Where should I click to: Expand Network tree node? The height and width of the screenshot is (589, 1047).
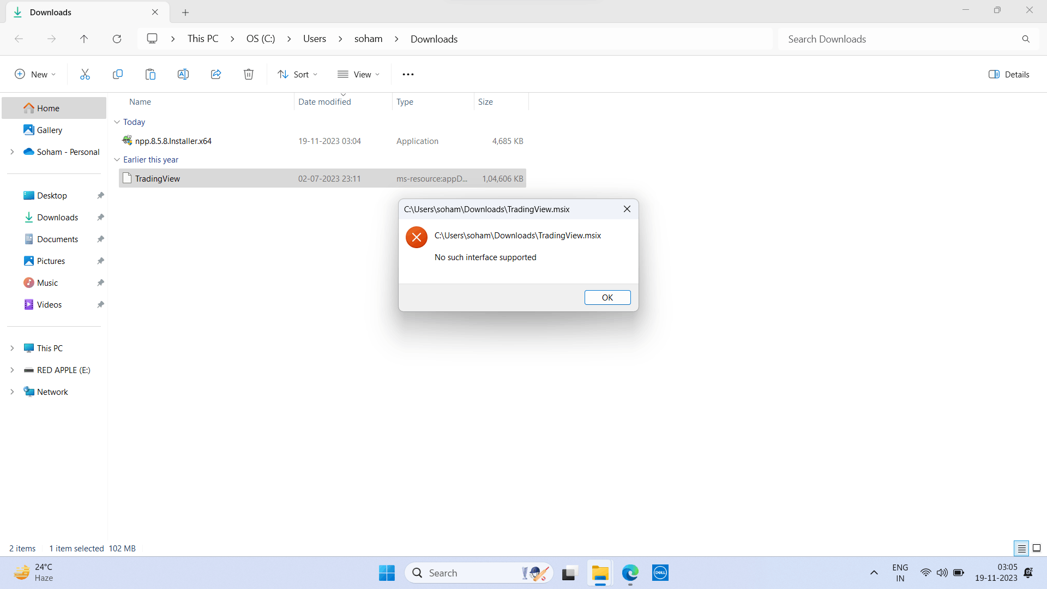(x=12, y=392)
